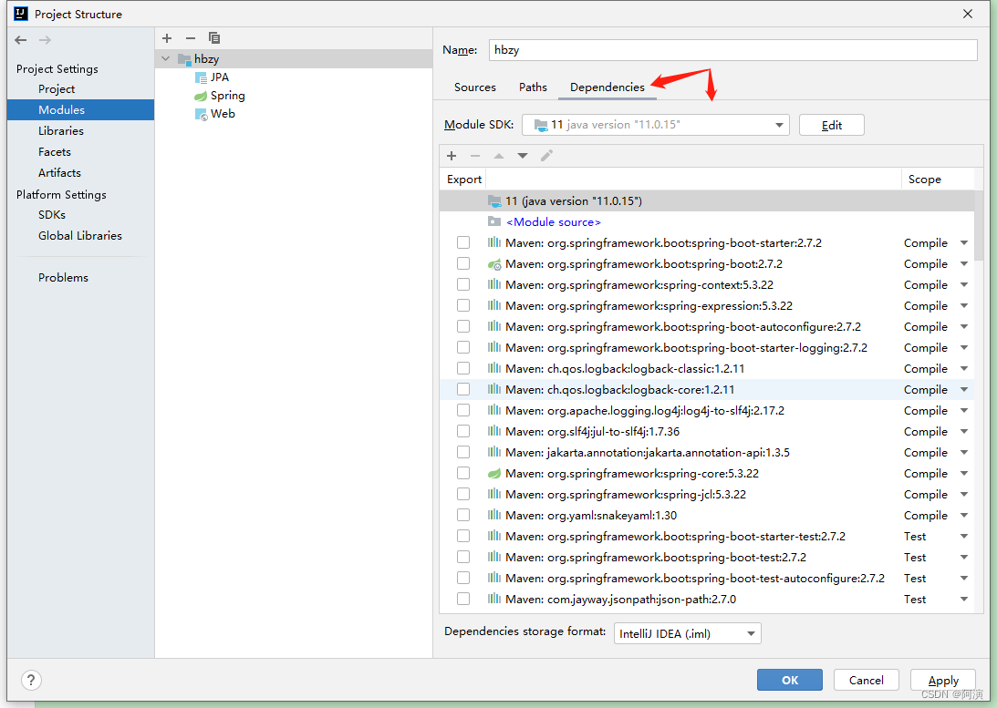Screen dimensions: 997x708
Task: Click the dependencies list vertical scrollbar
Action: [979, 225]
